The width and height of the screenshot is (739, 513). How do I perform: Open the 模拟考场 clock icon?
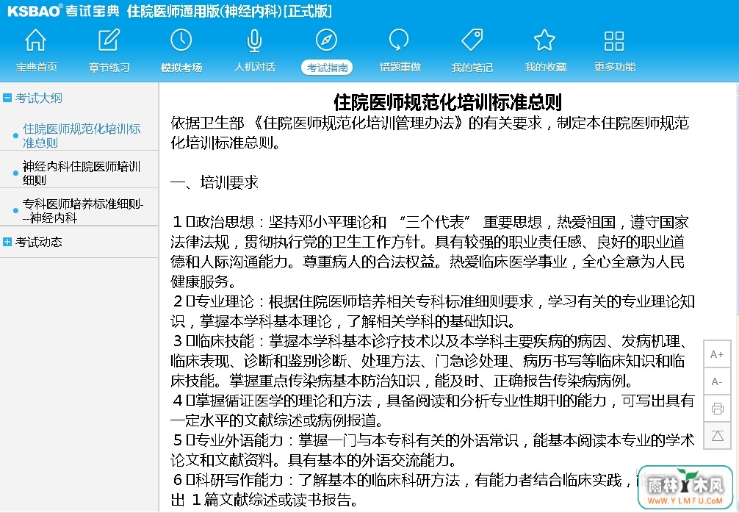click(181, 40)
